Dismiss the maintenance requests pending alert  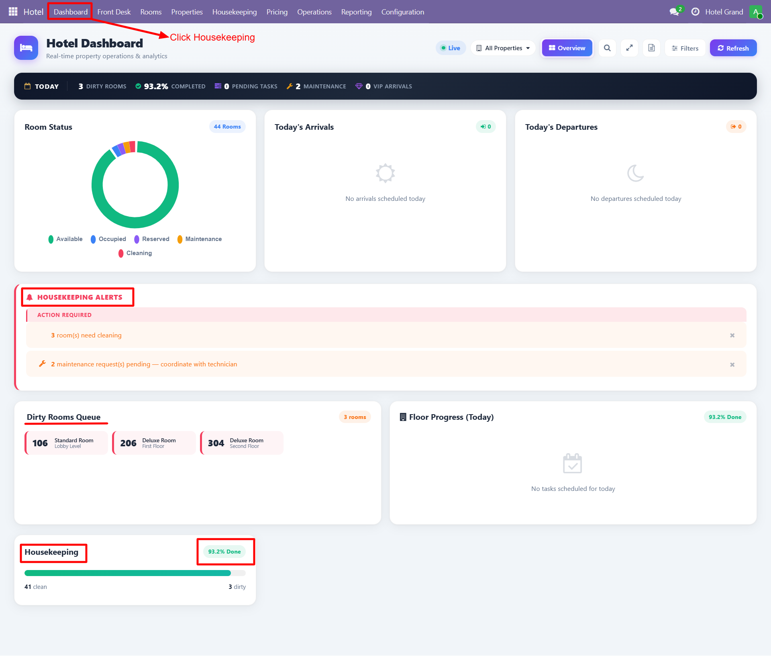[732, 364]
